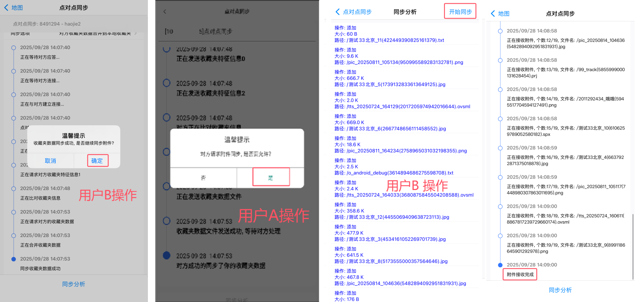
Task: Select timeline circle for 个数:12/19 attachment entry
Action: pos(500,31)
